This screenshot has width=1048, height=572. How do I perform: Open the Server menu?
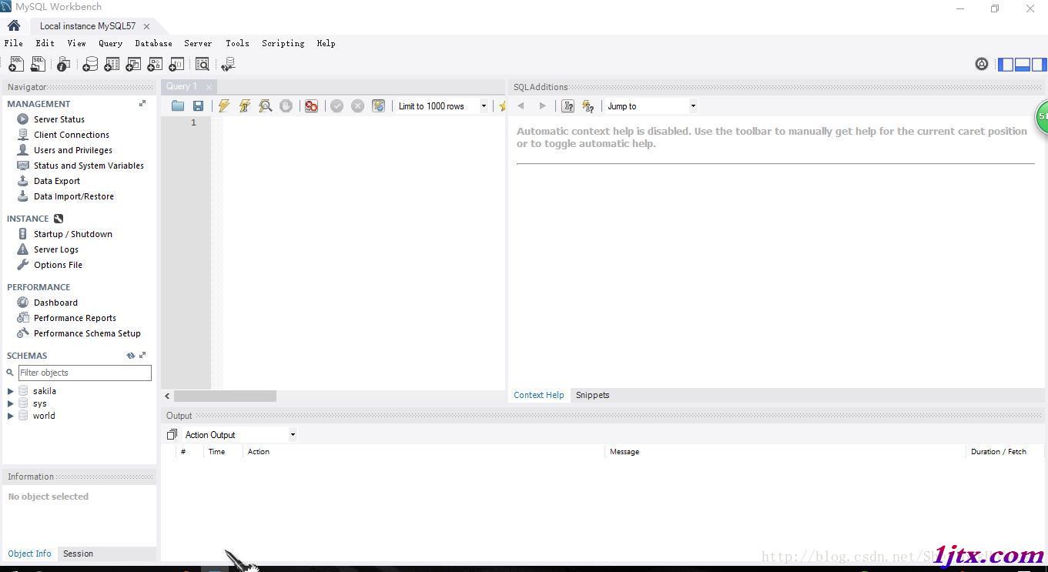coord(198,43)
